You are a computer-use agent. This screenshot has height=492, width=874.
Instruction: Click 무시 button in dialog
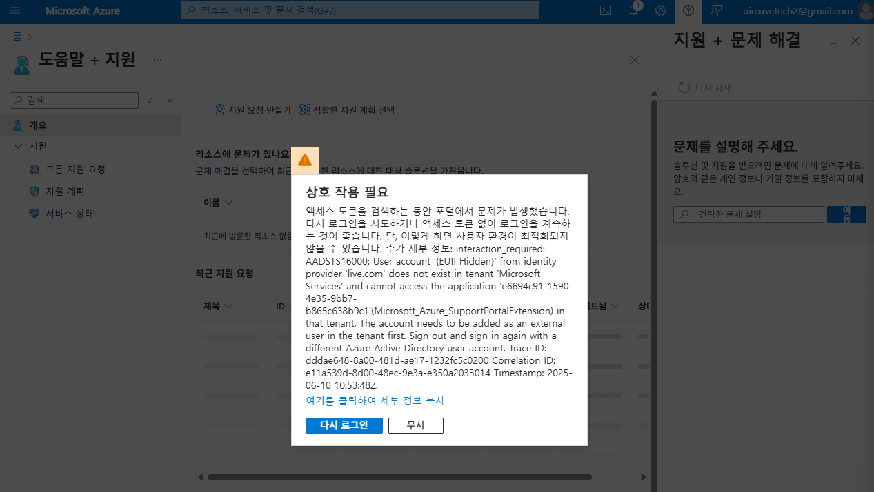pos(415,426)
